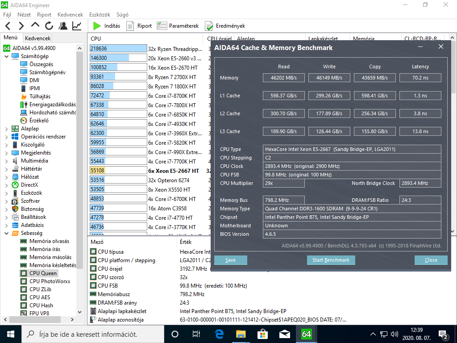Open the Kedvencek menu
457x343 pixels.
pyautogui.click(x=70, y=15)
